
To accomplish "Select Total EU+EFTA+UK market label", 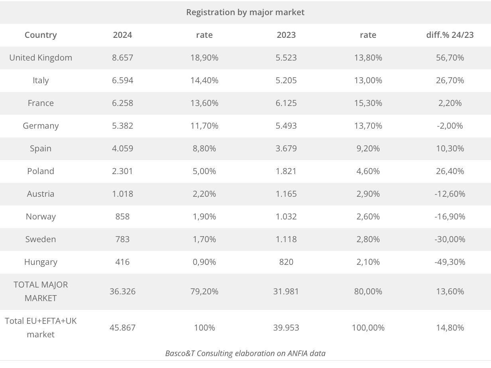I will [x=41, y=327].
